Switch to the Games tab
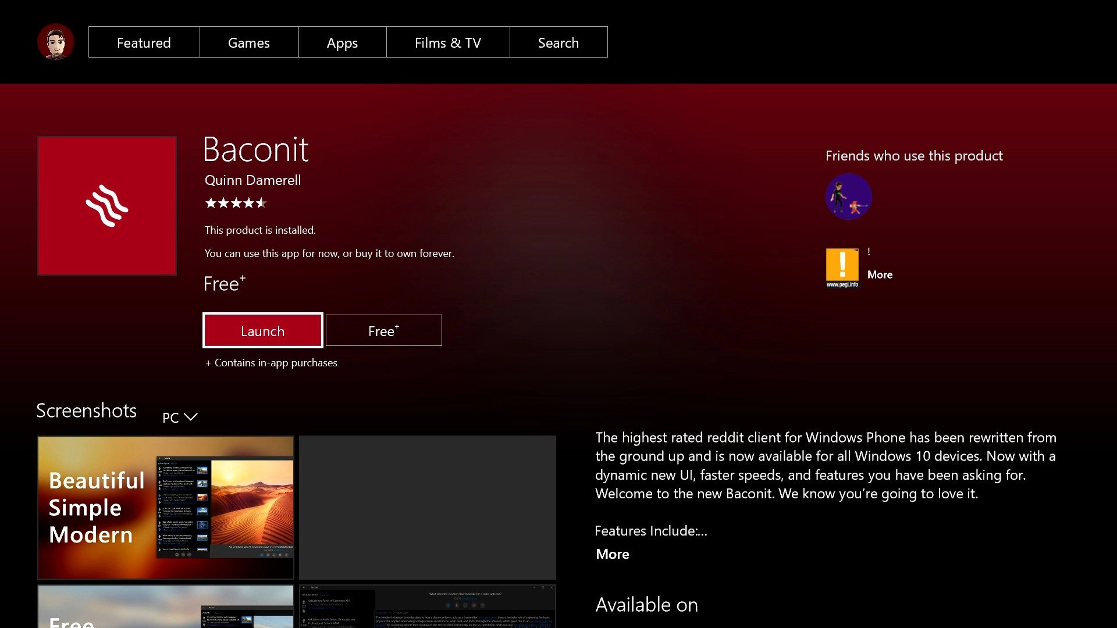Image resolution: width=1117 pixels, height=628 pixels. click(248, 42)
